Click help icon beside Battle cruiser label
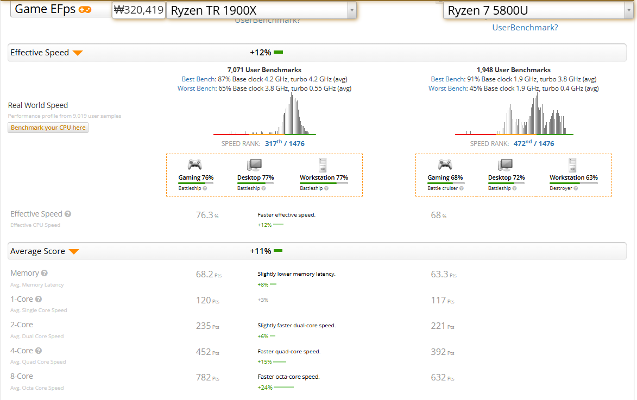The image size is (637, 400). [462, 188]
